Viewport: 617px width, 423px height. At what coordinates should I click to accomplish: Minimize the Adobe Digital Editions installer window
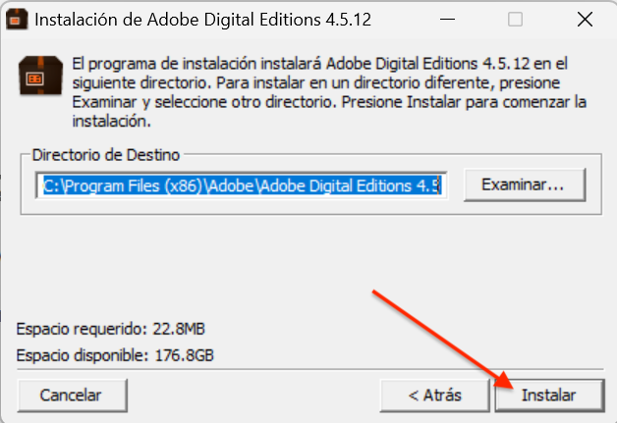pos(447,19)
